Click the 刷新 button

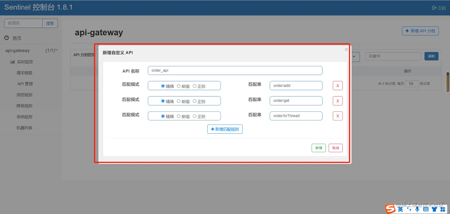(431, 56)
